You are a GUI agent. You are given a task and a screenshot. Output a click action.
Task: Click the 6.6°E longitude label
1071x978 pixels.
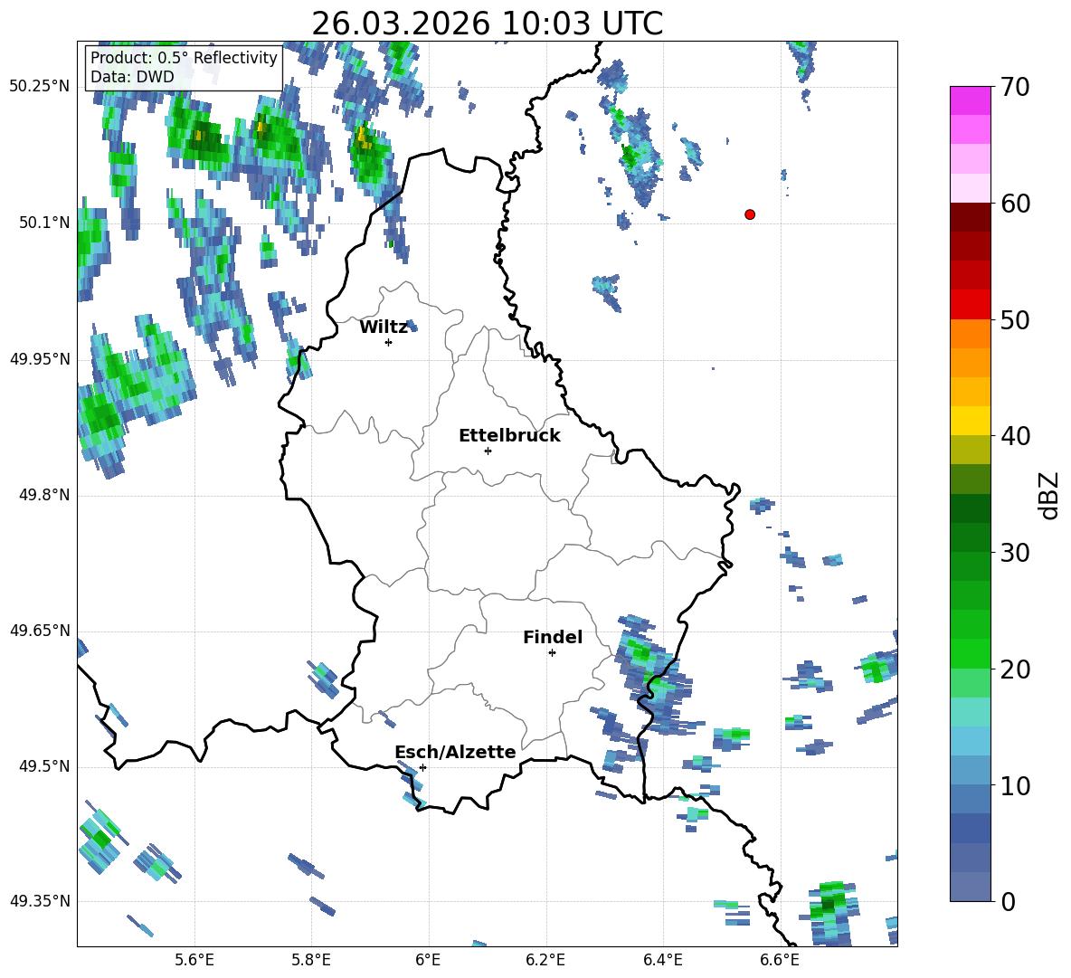coord(780,961)
